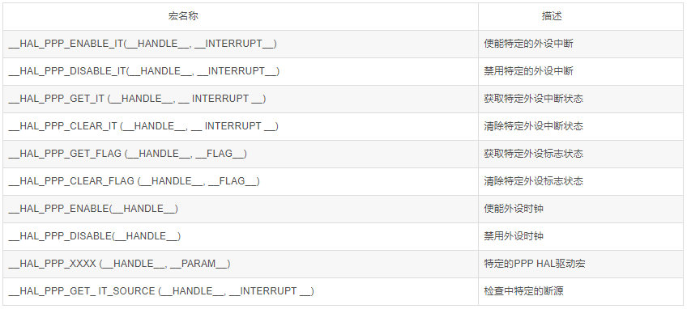Click the 描述 column header
The width and height of the screenshot is (687, 309).
(x=552, y=16)
